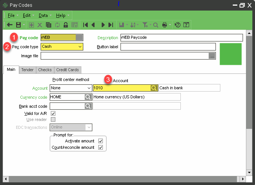Open the filter dropdown arrow
The height and width of the screenshot is (185, 255).
click(150, 25)
